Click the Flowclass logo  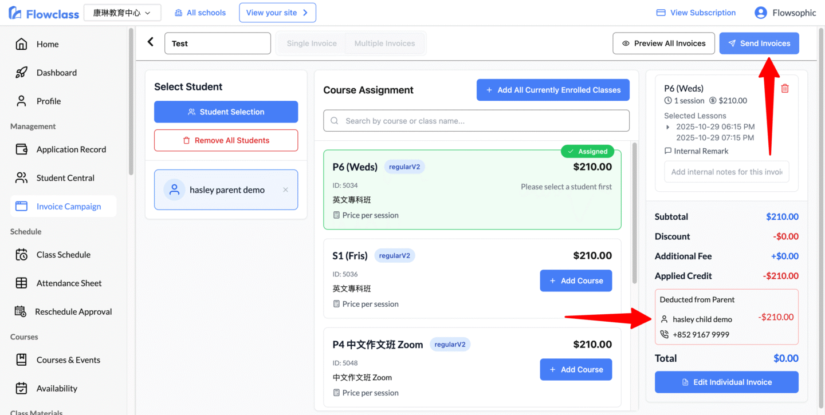pos(44,13)
